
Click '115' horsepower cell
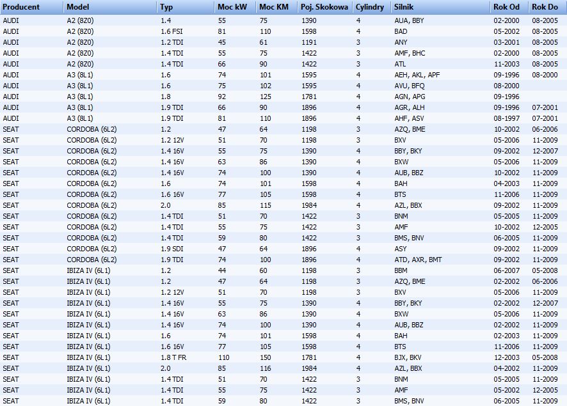[266, 205]
